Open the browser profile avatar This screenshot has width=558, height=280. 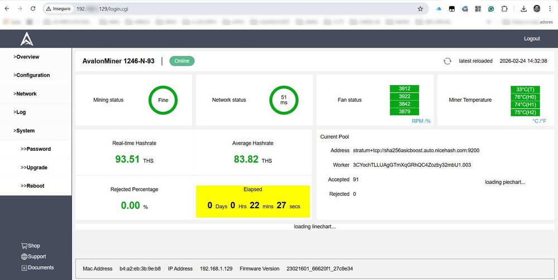[537, 9]
